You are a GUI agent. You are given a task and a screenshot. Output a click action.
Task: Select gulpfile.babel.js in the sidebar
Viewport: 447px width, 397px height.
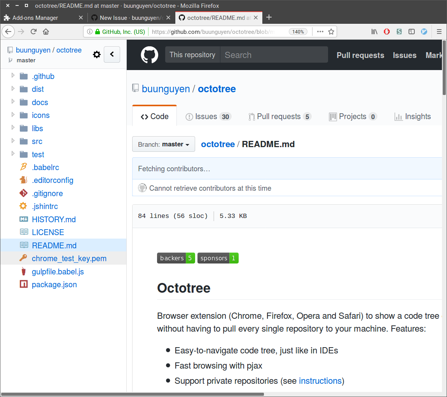[58, 271]
